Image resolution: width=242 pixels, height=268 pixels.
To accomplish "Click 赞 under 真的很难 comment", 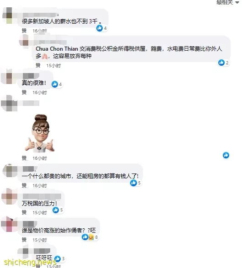I will (24, 93).
